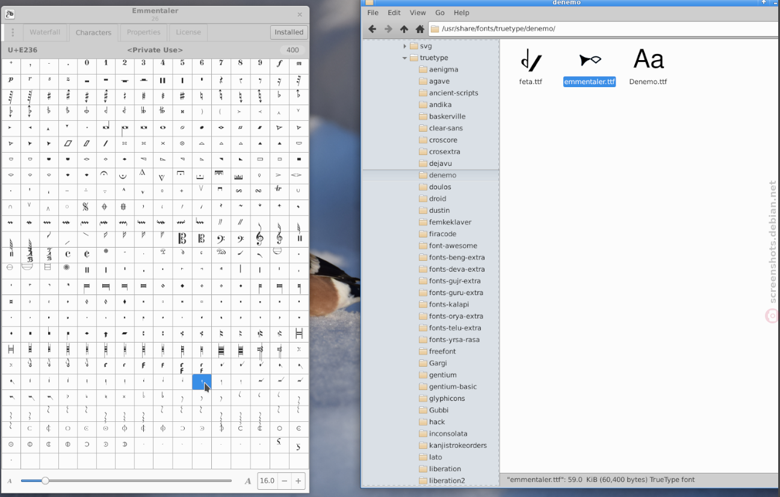Click the highlighted blue glyph cell
This screenshot has width=780, height=497.
pos(202,381)
